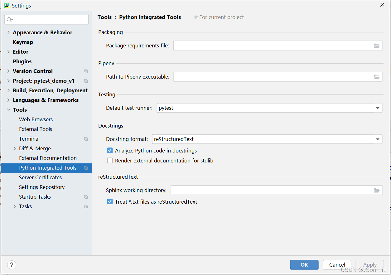The image size is (391, 275).
Task: Click the help question mark icon
Action: tap(12, 265)
